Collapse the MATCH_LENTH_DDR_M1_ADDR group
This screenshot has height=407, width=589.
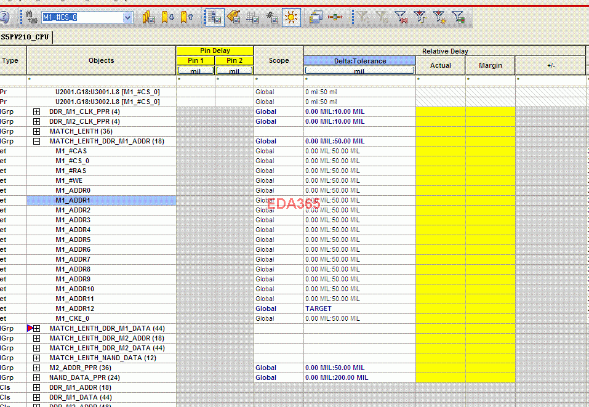(36, 141)
